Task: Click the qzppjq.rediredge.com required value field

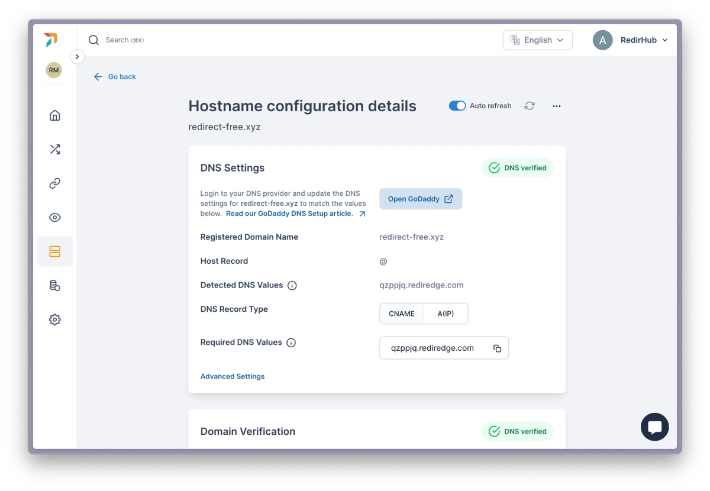Action: click(x=444, y=348)
